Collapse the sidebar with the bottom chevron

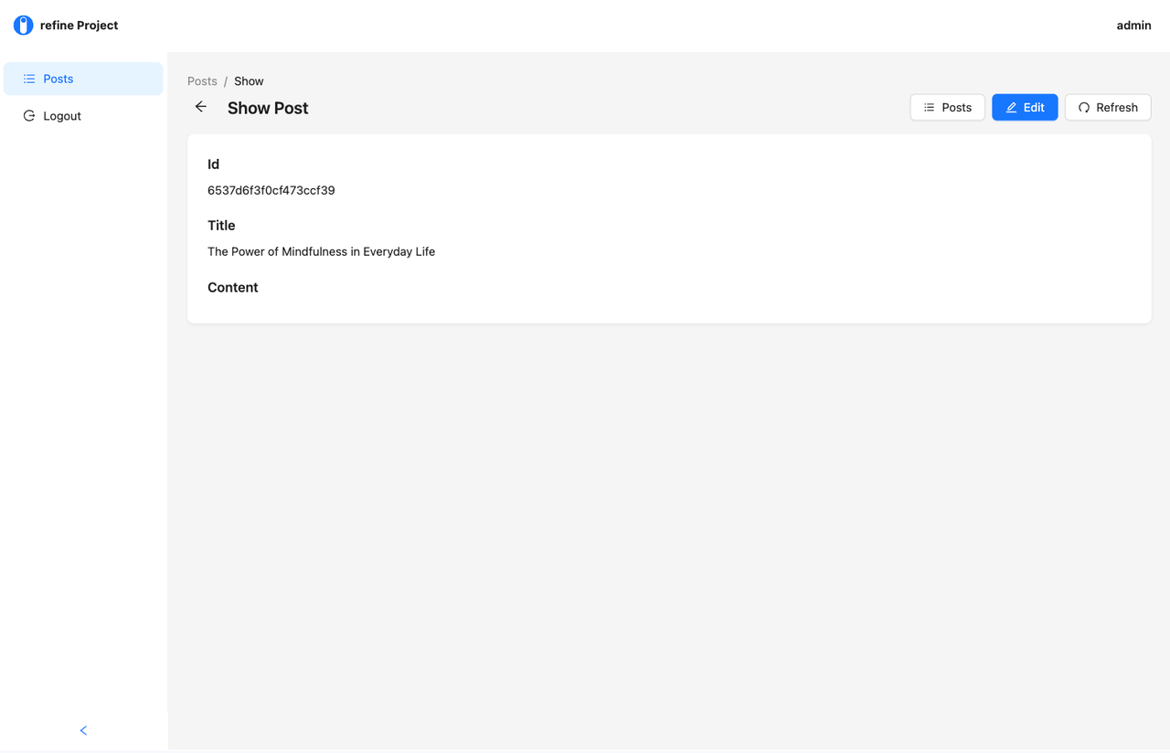tap(83, 730)
